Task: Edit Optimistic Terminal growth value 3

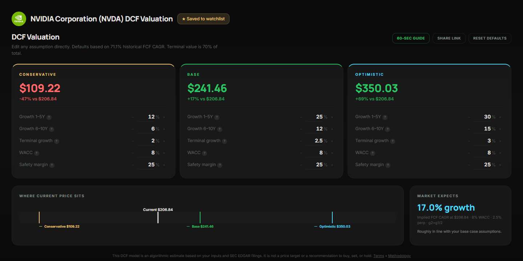Action: pyautogui.click(x=482, y=141)
